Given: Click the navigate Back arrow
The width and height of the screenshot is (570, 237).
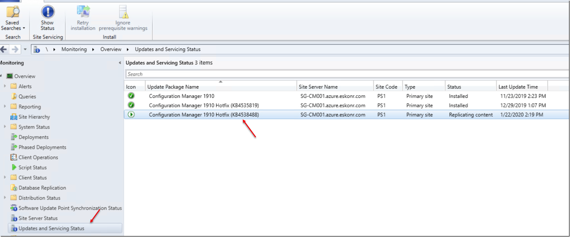Looking at the screenshot, I should tap(4, 49).
